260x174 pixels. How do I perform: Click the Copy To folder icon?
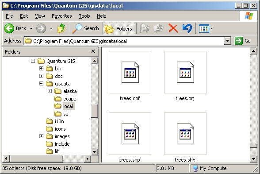(x=159, y=28)
